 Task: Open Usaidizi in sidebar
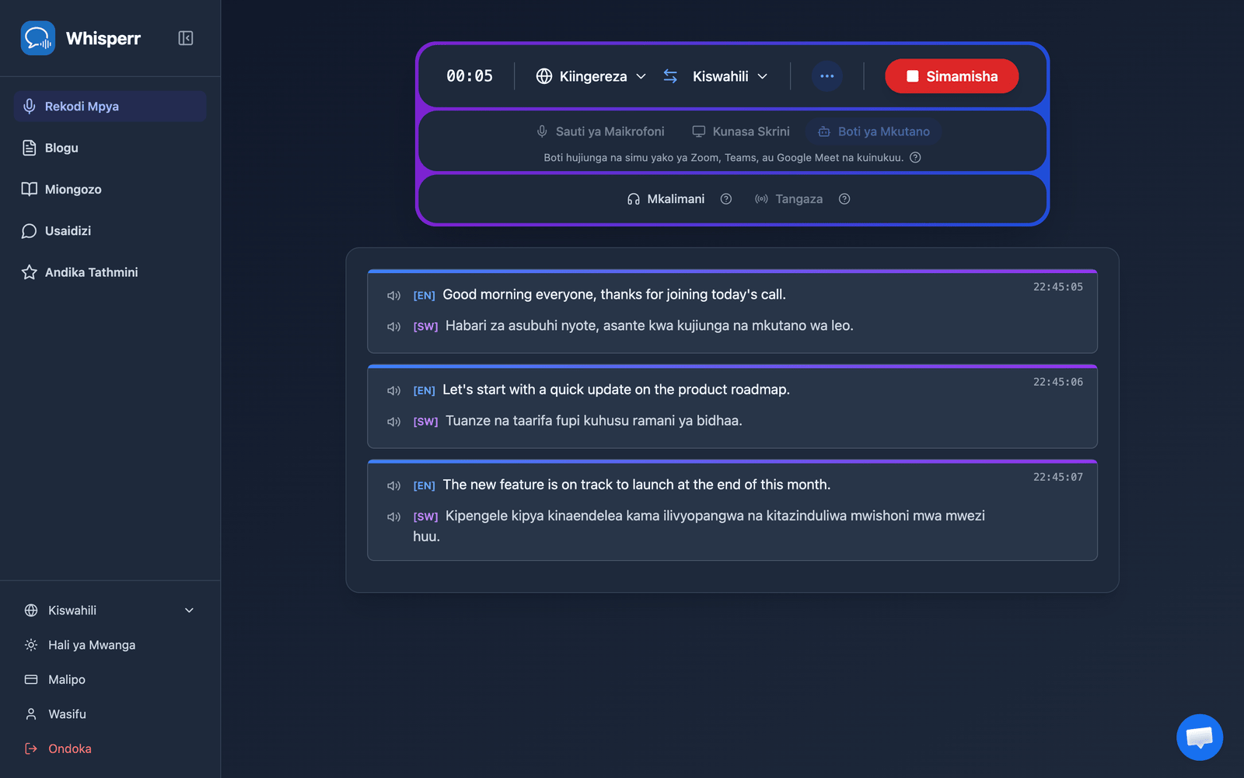tap(110, 231)
